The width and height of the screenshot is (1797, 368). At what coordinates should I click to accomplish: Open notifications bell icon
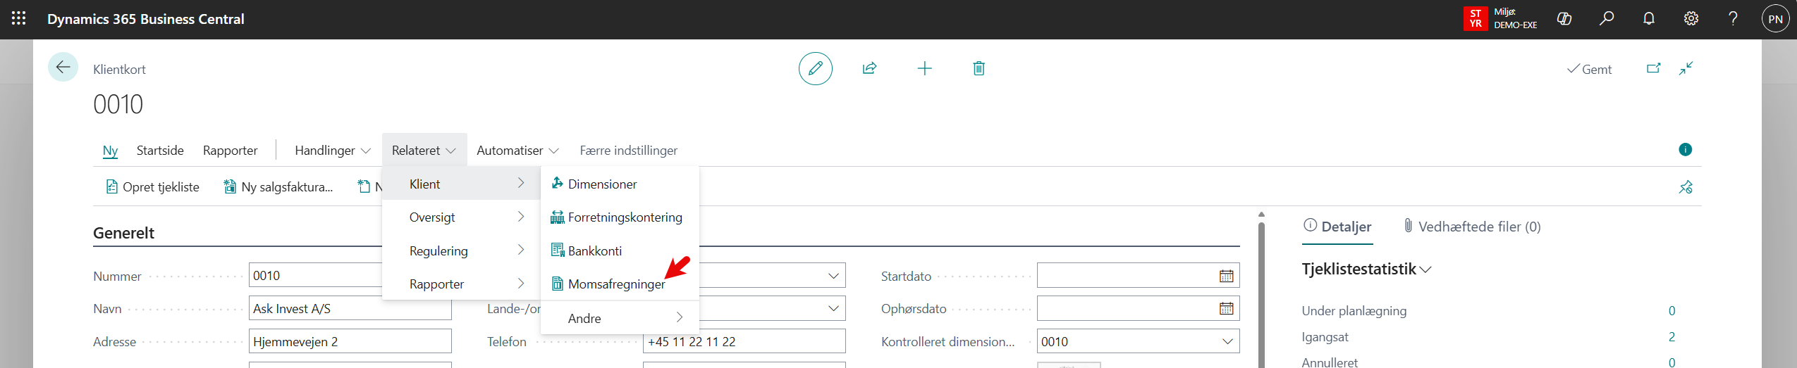pos(1649,19)
